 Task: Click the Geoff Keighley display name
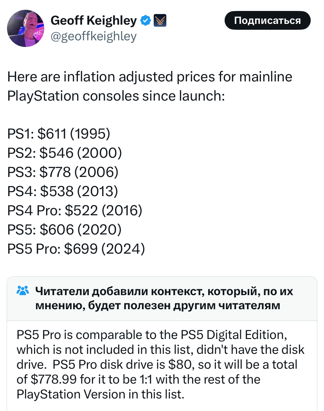tap(94, 20)
